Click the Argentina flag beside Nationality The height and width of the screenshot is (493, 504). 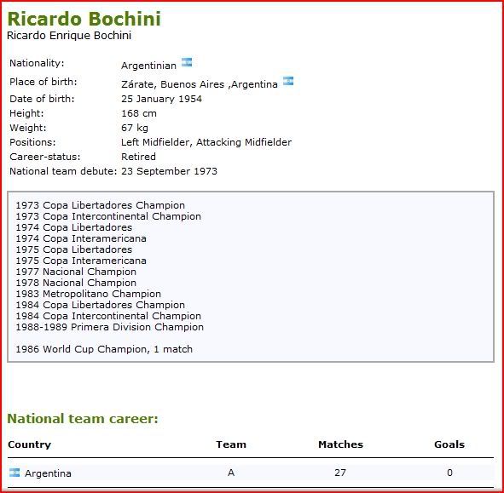[x=187, y=62]
